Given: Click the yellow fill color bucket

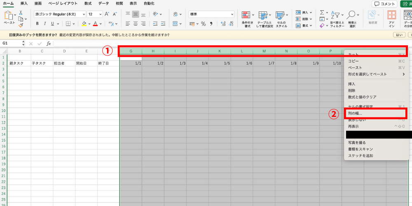Looking at the screenshot, I should coord(84,23).
